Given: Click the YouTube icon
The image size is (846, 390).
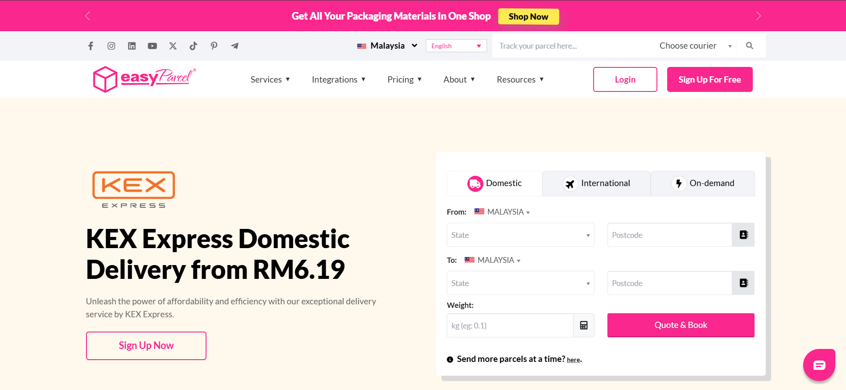Looking at the screenshot, I should tap(152, 46).
